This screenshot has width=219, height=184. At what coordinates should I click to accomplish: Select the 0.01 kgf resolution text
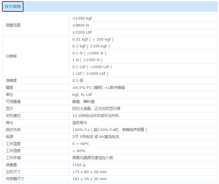click(93, 39)
